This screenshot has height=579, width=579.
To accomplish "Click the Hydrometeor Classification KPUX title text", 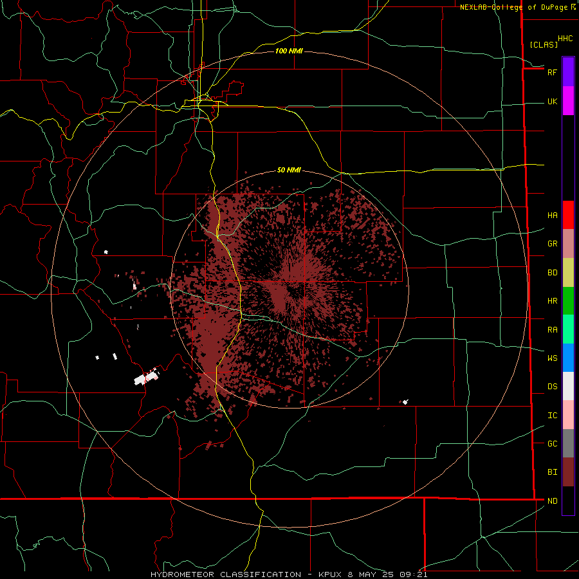I will [x=289, y=574].
